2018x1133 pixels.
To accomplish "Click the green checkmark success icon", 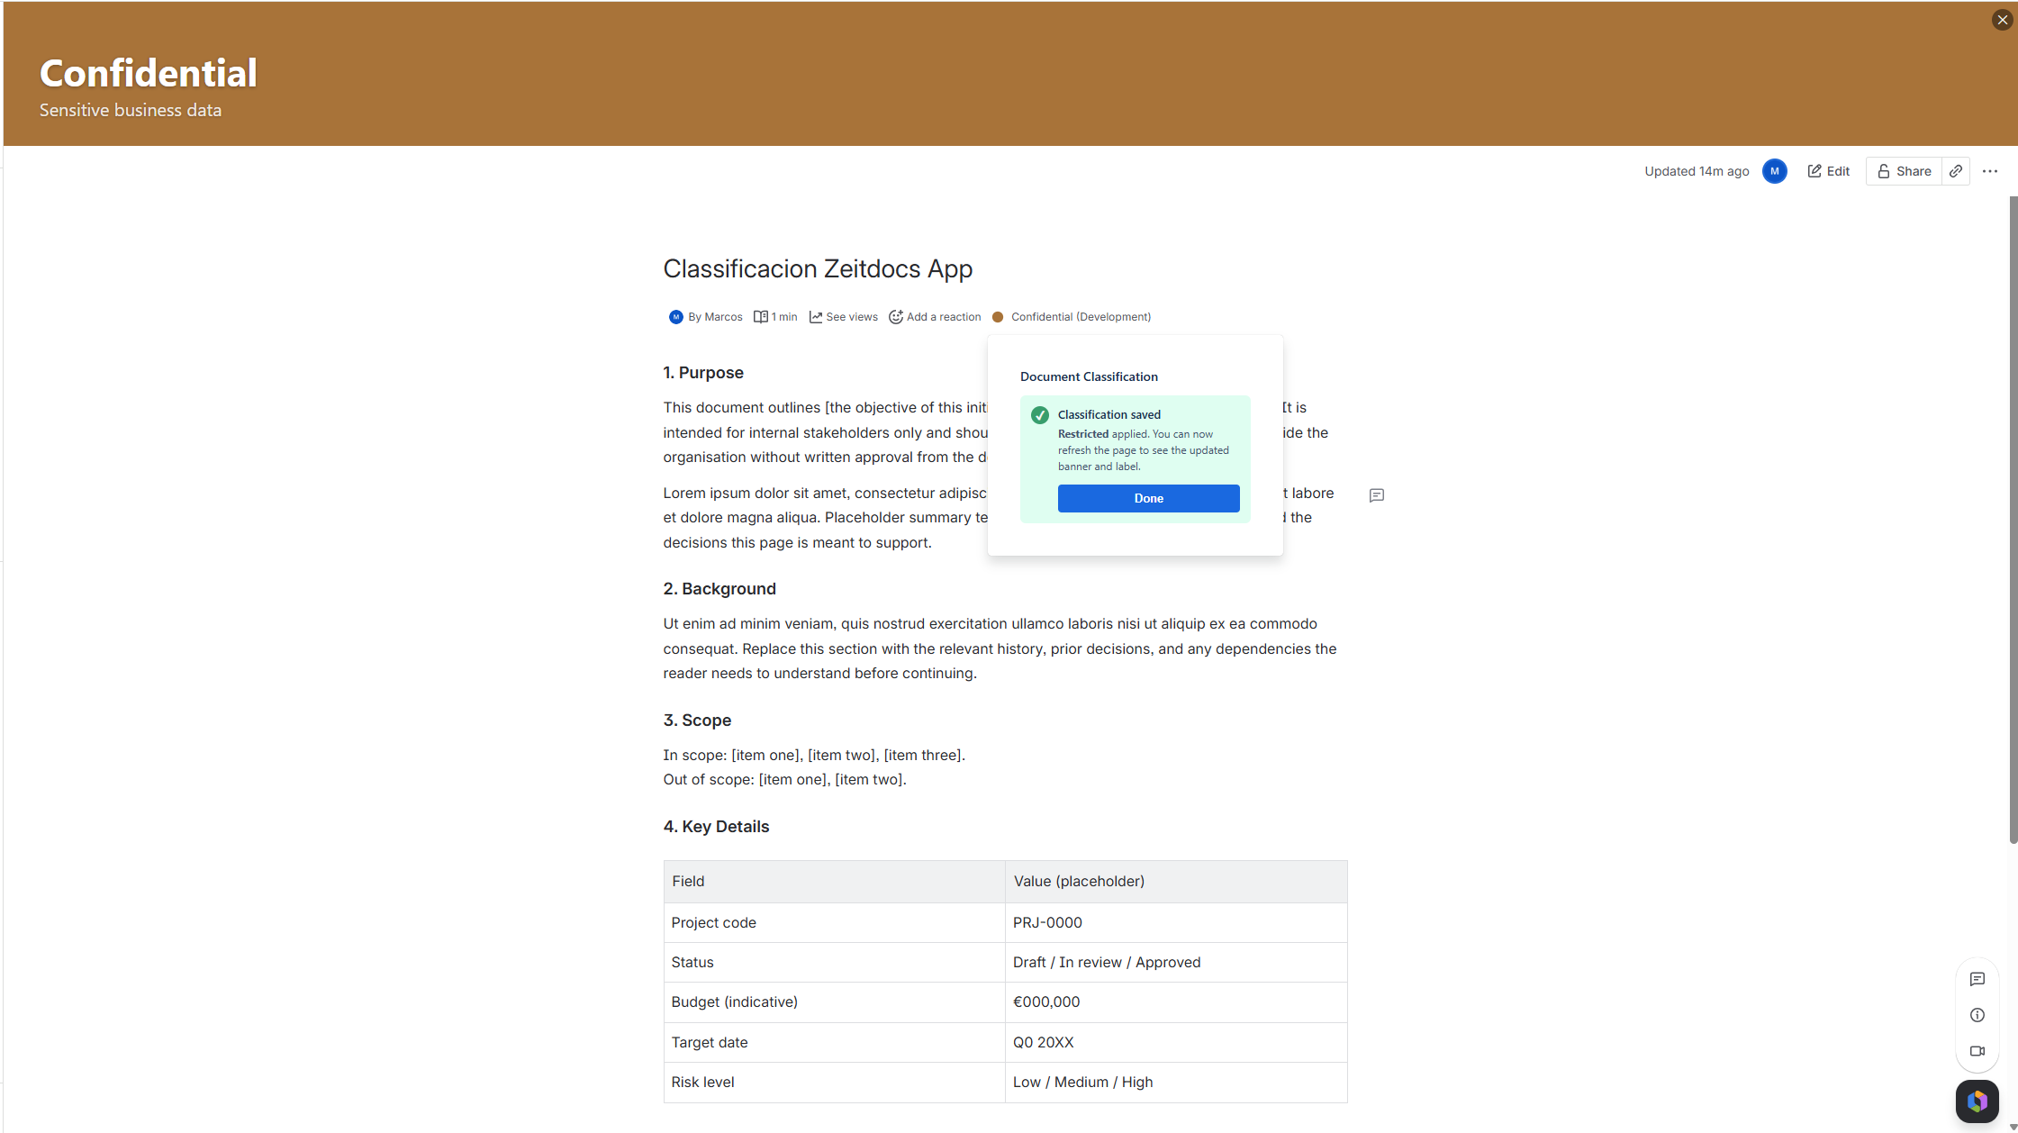I will 1039,415.
